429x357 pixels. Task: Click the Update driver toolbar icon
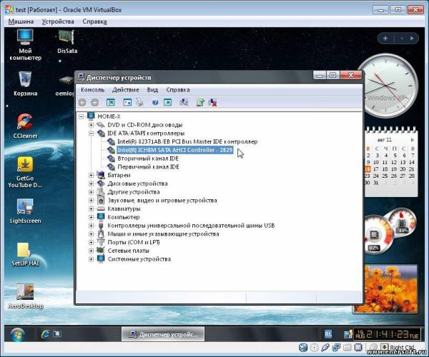pos(200,102)
